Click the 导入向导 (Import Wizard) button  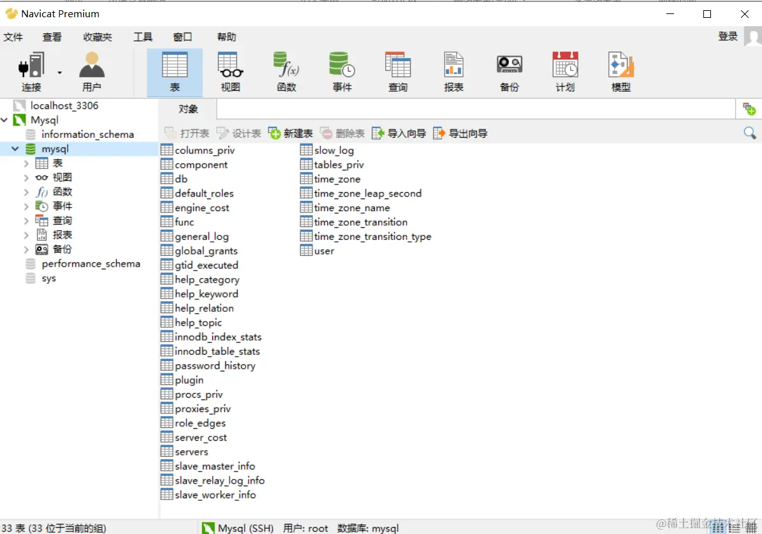pyautogui.click(x=399, y=133)
